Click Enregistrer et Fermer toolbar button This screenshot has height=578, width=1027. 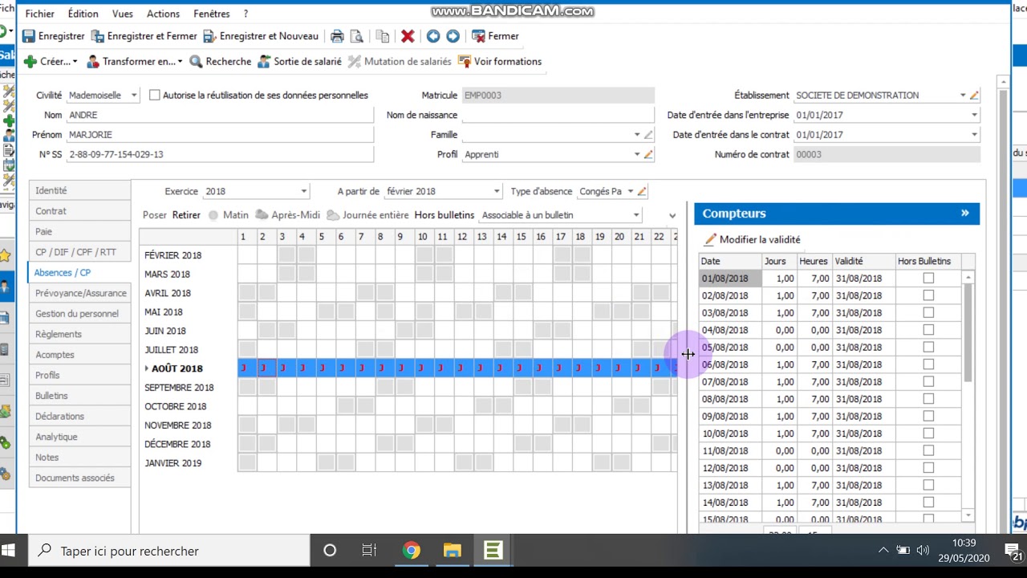point(144,36)
